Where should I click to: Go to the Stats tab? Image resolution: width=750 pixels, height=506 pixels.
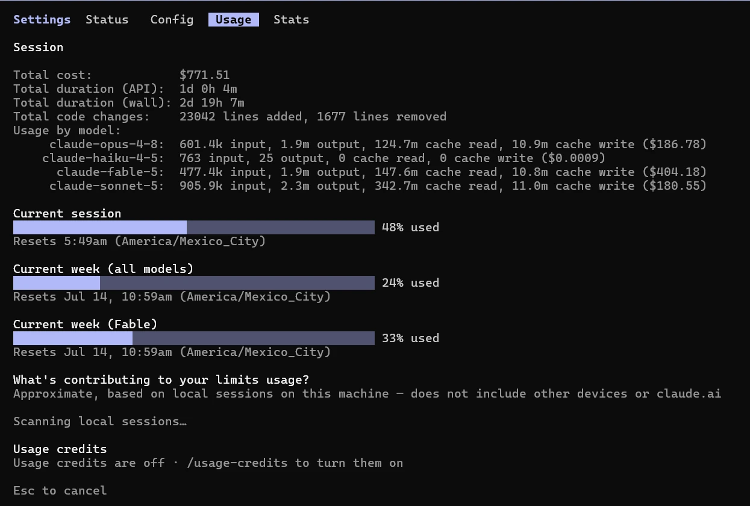point(291,19)
